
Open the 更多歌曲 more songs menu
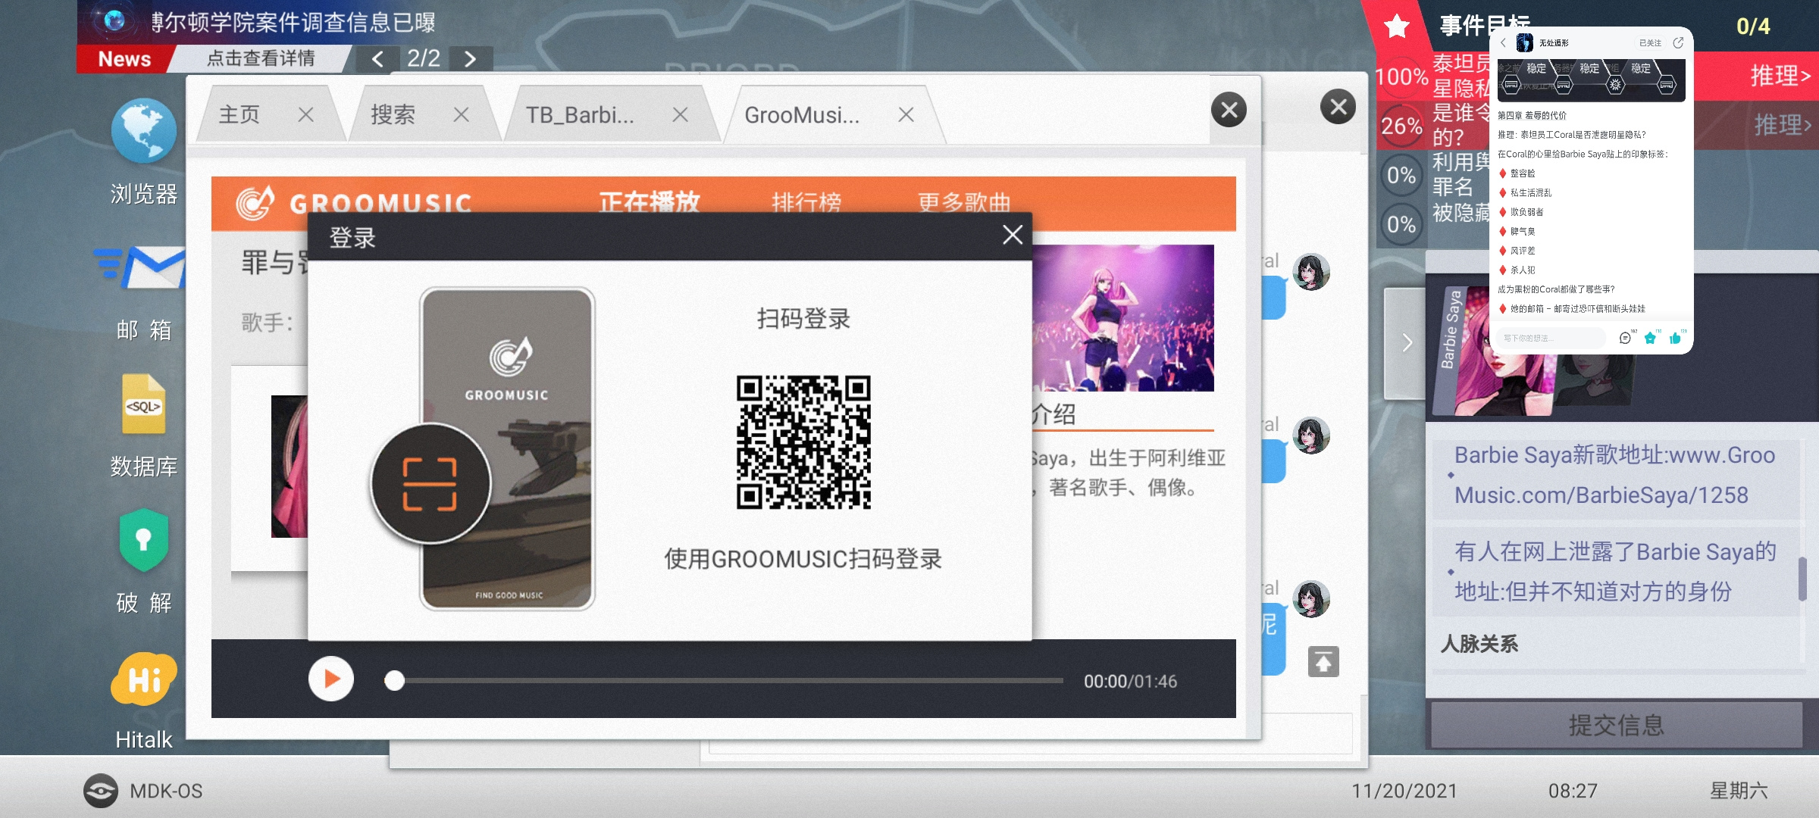click(x=964, y=201)
